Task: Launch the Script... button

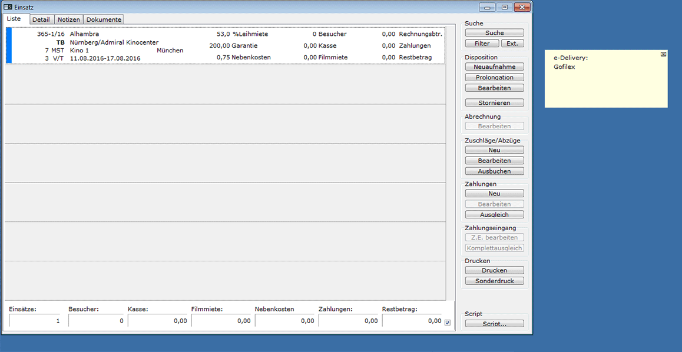Action: (x=494, y=324)
